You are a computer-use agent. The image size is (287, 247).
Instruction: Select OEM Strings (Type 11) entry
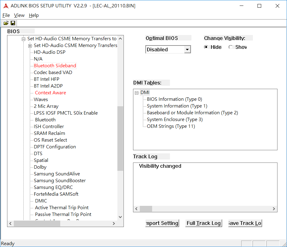[171, 127]
